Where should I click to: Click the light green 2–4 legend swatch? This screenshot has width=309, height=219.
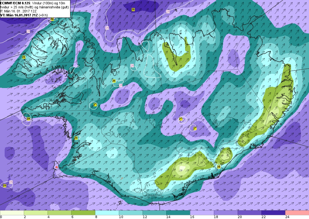pos(36,213)
